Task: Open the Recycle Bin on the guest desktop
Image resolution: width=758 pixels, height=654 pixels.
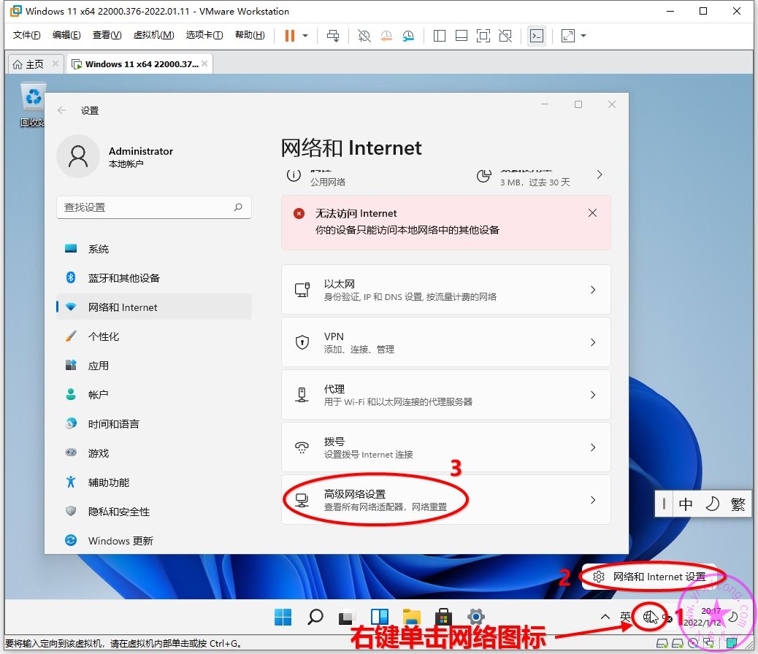Action: point(33,104)
